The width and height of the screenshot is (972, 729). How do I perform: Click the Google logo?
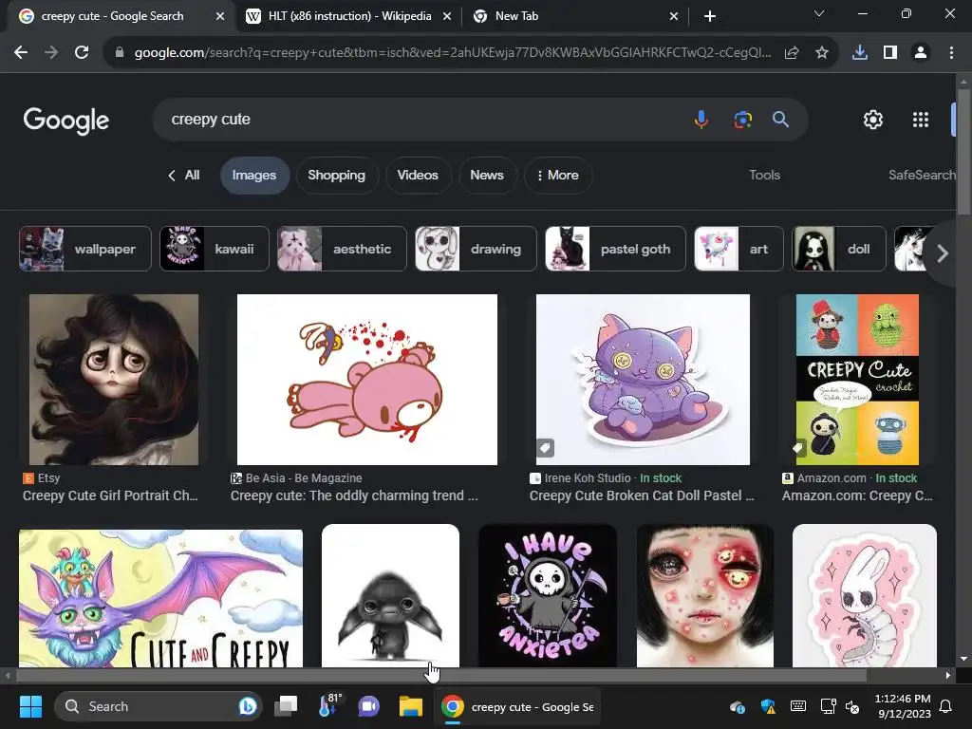point(66,121)
